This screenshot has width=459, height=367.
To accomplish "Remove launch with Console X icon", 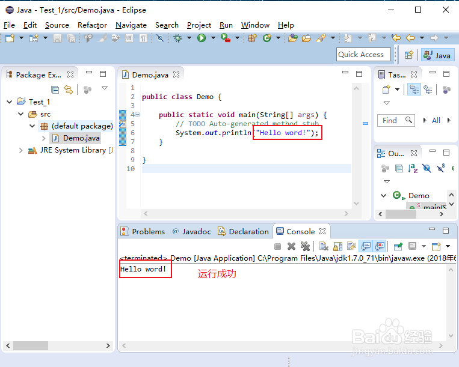I will click(x=291, y=246).
